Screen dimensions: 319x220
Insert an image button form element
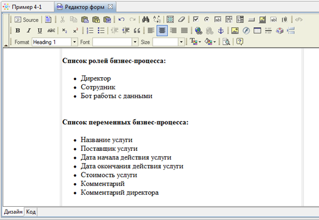[263, 20]
